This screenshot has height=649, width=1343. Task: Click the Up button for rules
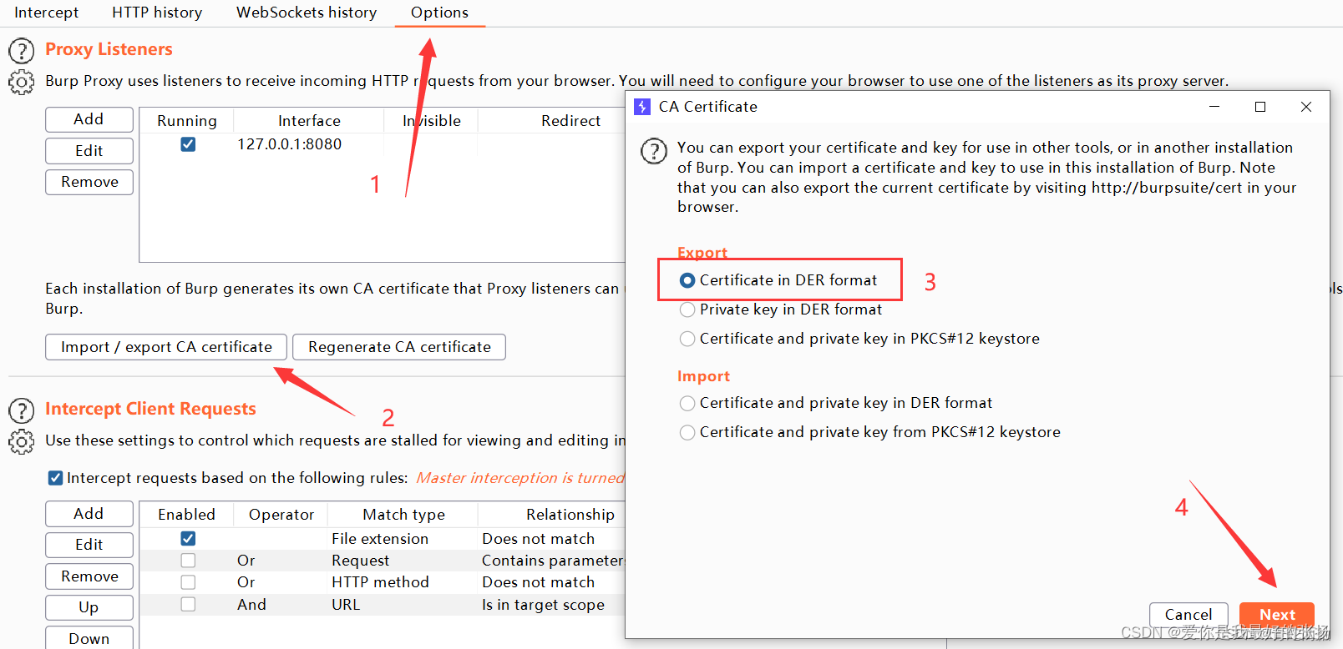(89, 607)
